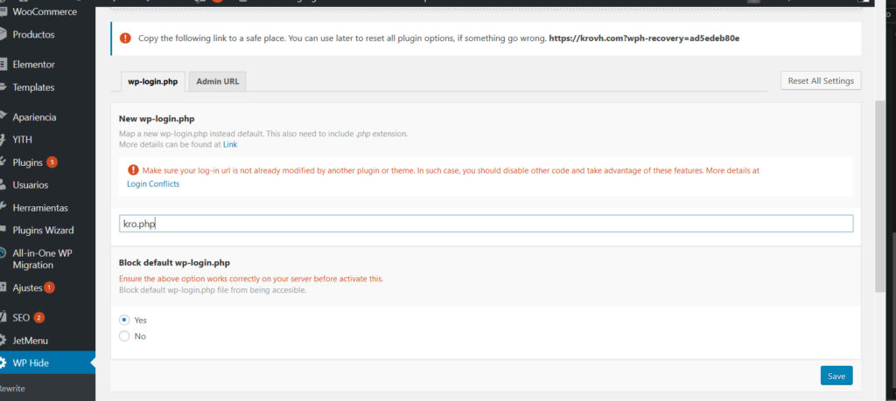Click the Plugins sidebar entry
Viewport: 896px width, 401px height.
coord(28,162)
